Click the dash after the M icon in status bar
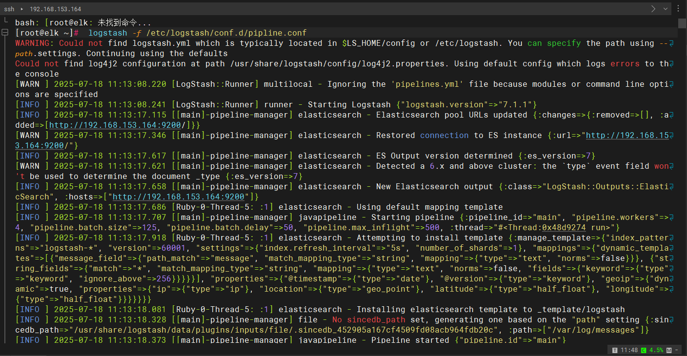687x356 pixels. [676, 350]
